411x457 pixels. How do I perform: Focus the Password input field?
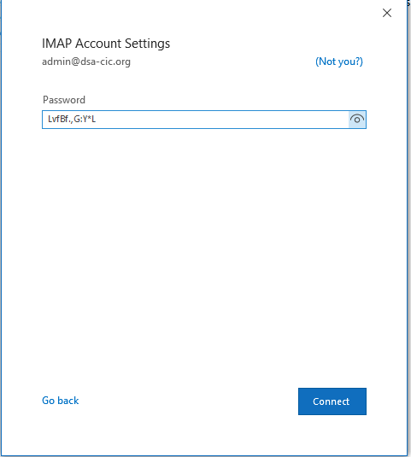(x=204, y=120)
